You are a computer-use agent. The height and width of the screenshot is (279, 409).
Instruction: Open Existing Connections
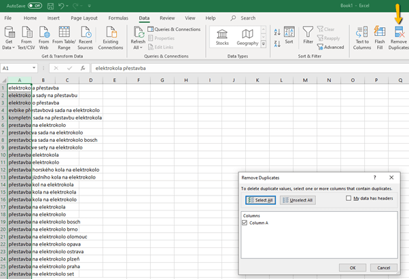(x=111, y=38)
